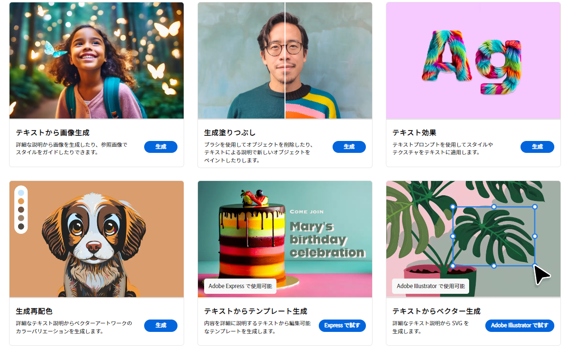Open the girl with butterflies thumbnail
Screen dimensions: 570x350
click(x=96, y=60)
